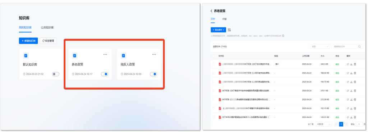Download the first file in the list

click(x=351, y=64)
